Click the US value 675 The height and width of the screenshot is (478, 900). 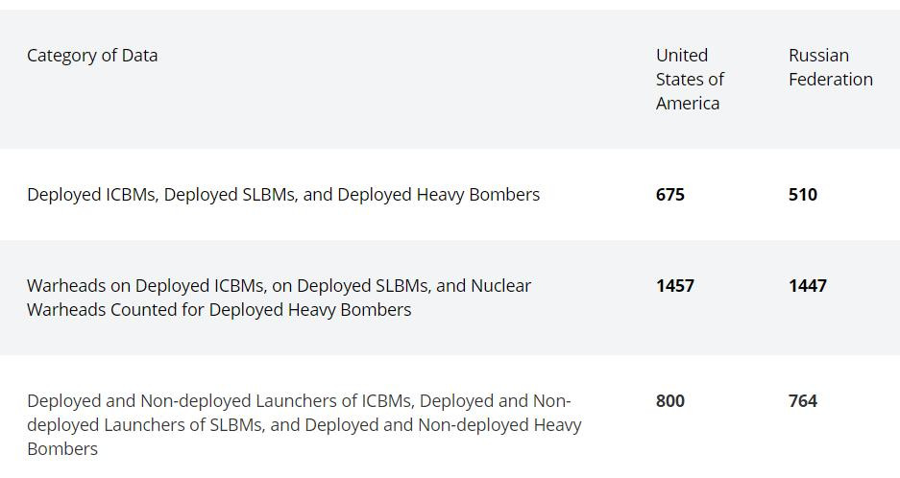coord(670,195)
